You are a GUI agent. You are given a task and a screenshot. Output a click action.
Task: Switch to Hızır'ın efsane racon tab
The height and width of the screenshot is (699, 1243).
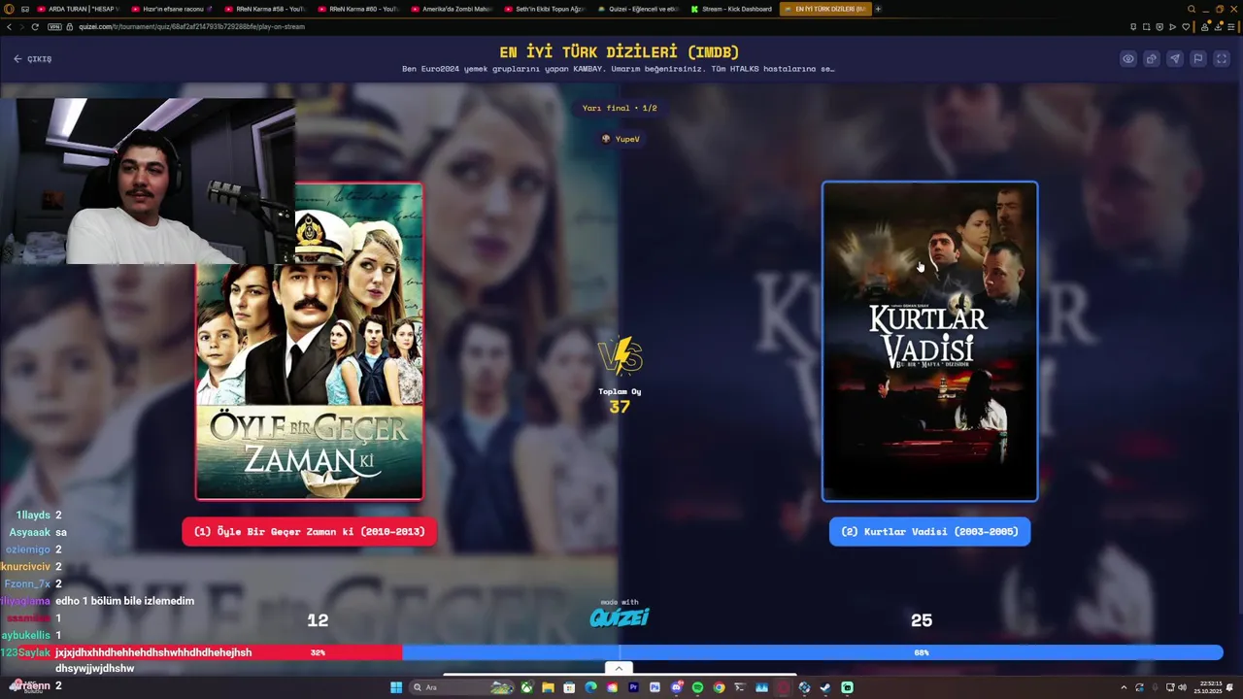[171, 9]
